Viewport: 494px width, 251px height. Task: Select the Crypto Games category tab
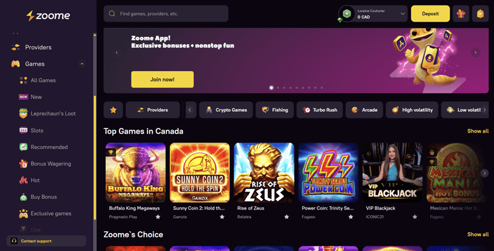[x=226, y=110]
